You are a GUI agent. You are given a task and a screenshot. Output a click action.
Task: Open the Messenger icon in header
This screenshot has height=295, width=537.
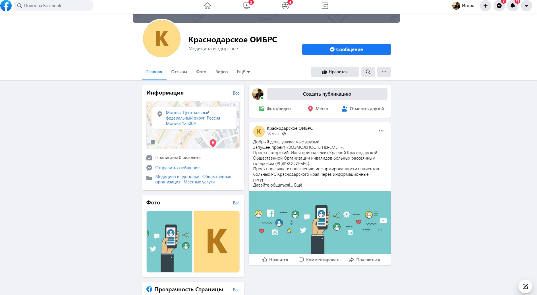tap(499, 6)
